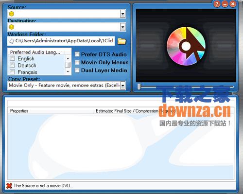Click the yellow disc icon in the Source field

click(12, 14)
